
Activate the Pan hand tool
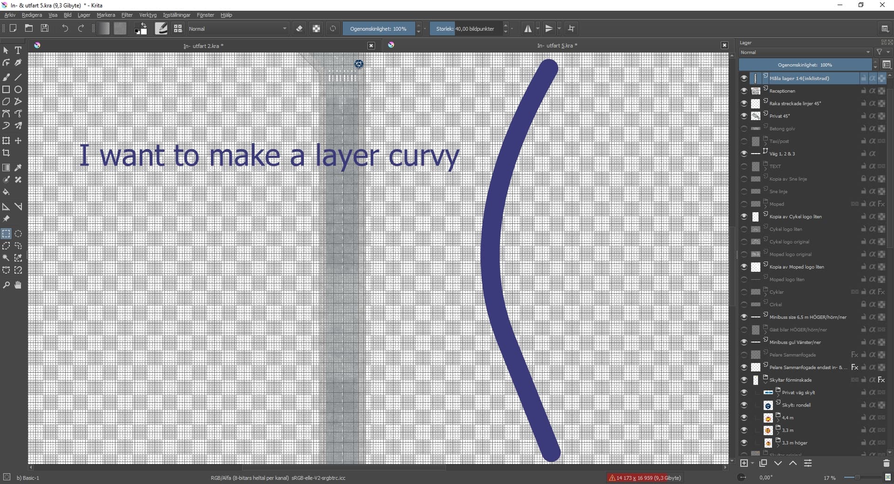(18, 285)
